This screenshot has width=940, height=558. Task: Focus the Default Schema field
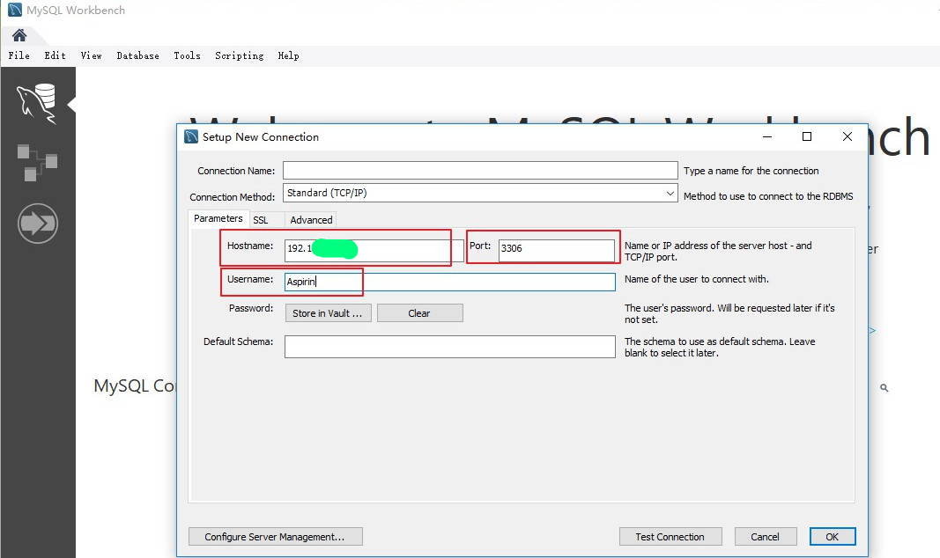click(x=449, y=347)
